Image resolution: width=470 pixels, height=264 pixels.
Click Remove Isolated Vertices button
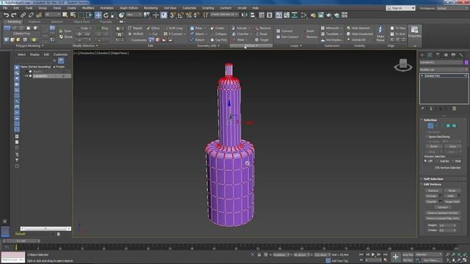[x=442, y=213]
